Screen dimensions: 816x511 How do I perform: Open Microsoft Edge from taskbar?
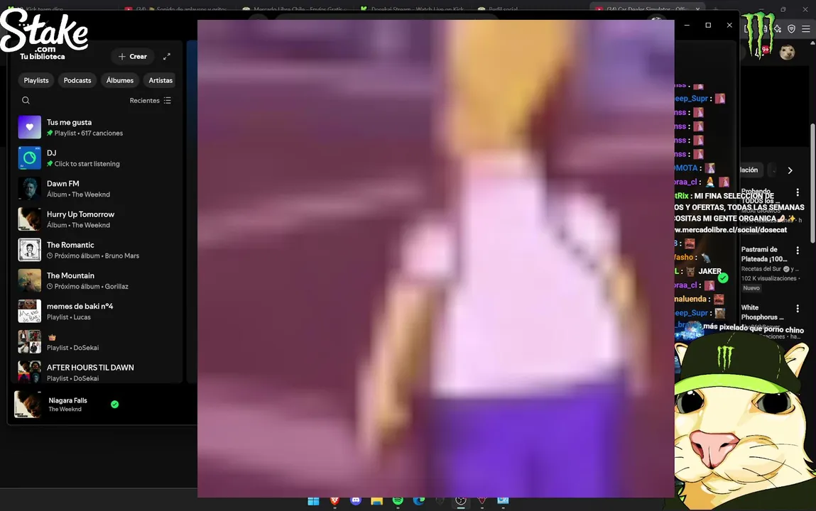(x=419, y=500)
